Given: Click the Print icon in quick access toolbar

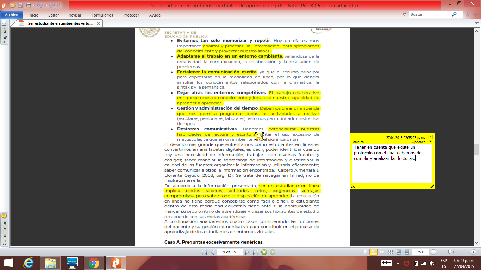Looking at the screenshot, I should pyautogui.click(x=29, y=5).
